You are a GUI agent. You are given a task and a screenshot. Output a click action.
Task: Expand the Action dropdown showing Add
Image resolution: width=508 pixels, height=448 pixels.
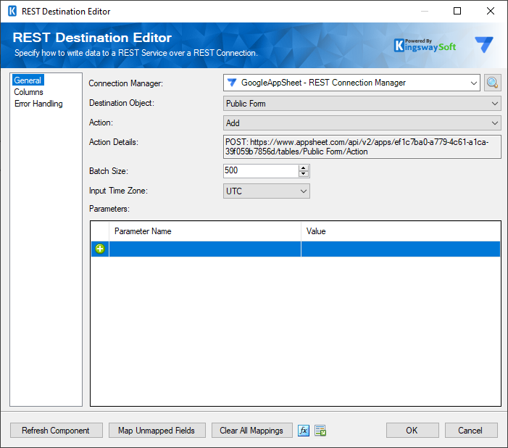362,123
